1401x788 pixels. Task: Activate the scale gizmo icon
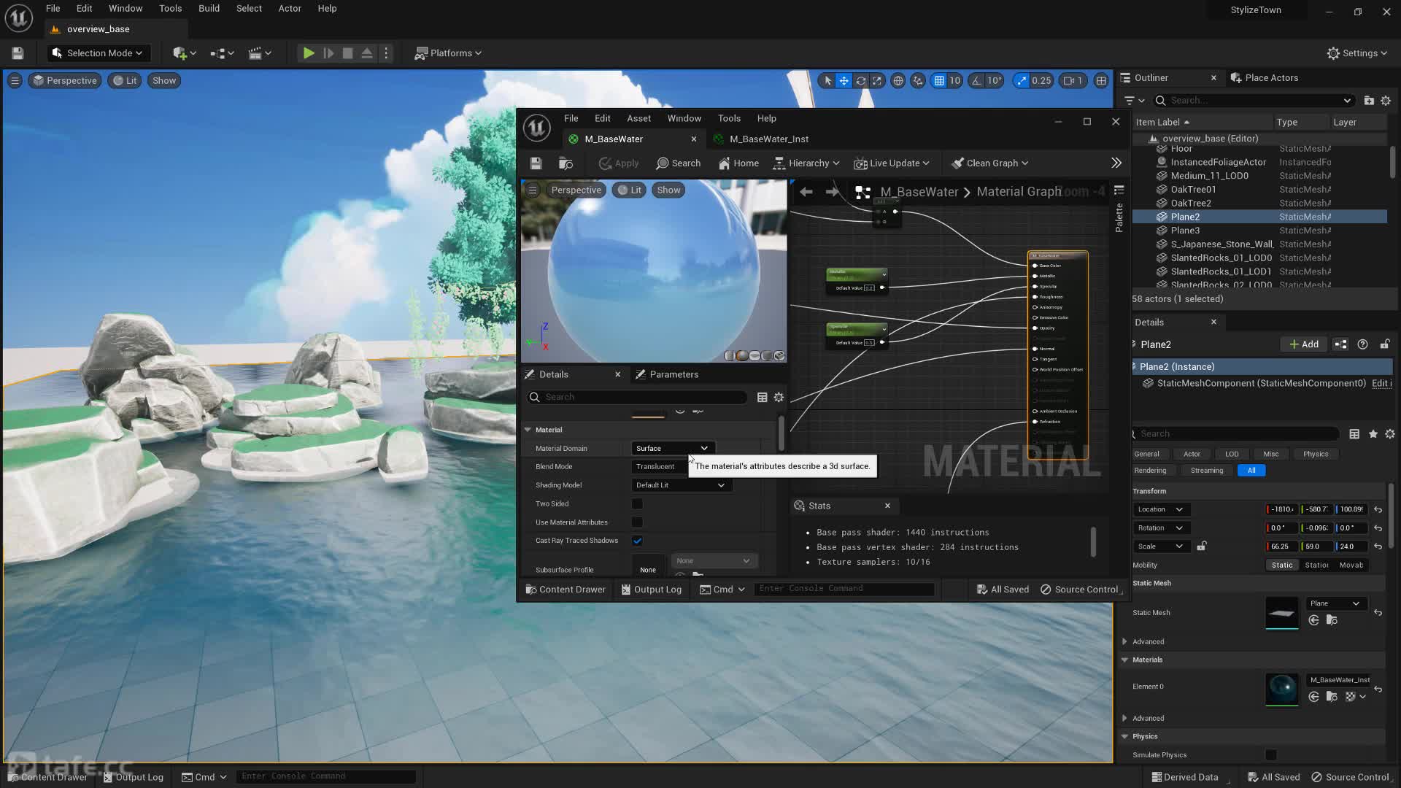pos(877,81)
